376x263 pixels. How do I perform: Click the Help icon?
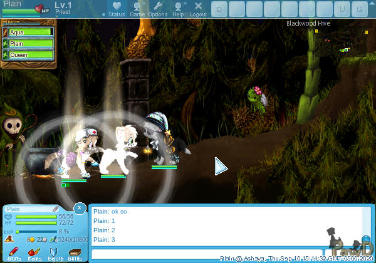coord(179,9)
